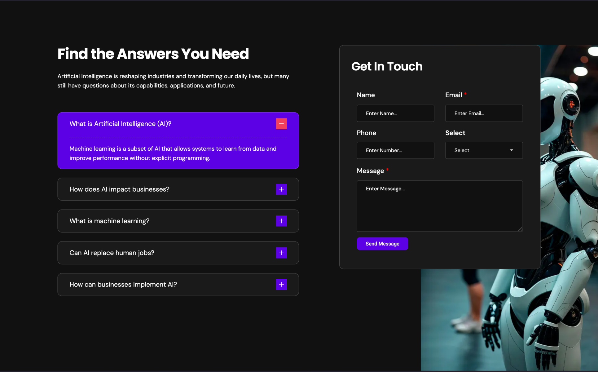Click the Phone field label

pyautogui.click(x=366, y=133)
